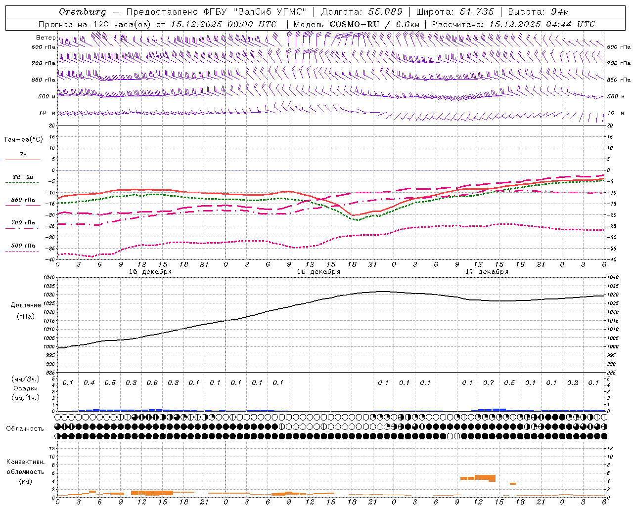Viewport: 633px width, 506px height.
Task: Click the Ветер wind panel label
Action: [45, 38]
